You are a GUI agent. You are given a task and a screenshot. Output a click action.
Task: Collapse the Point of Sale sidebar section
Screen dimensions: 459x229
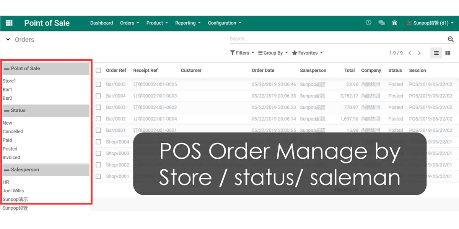pyautogui.click(x=7, y=69)
